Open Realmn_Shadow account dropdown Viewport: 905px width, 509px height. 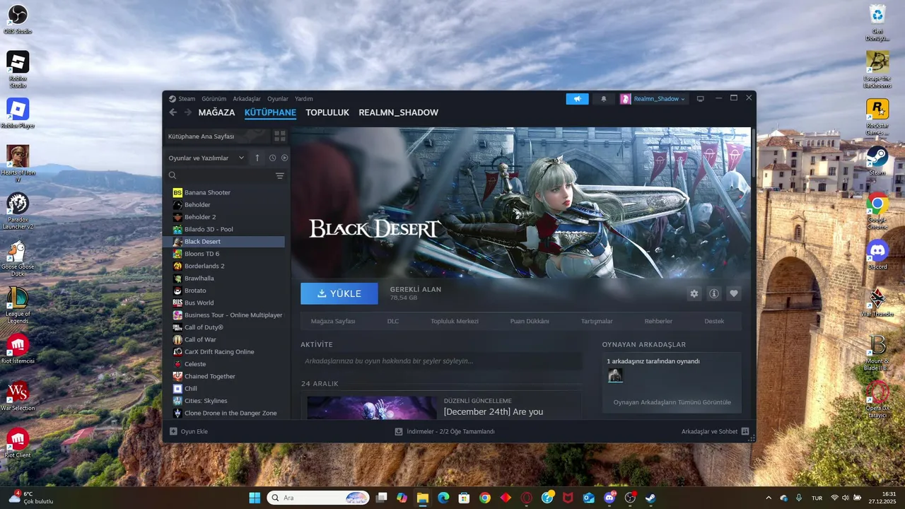tap(653, 99)
